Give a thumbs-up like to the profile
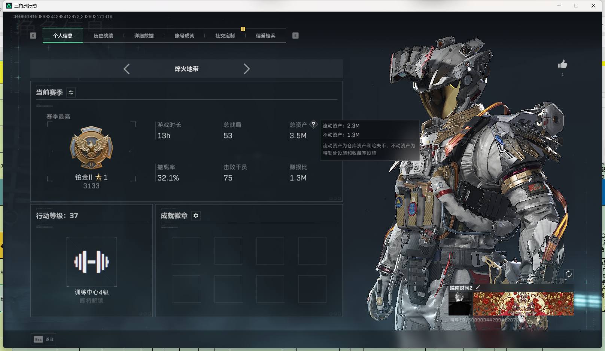This screenshot has height=351, width=605. click(562, 65)
